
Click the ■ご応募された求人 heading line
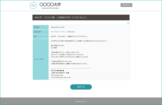57,45
